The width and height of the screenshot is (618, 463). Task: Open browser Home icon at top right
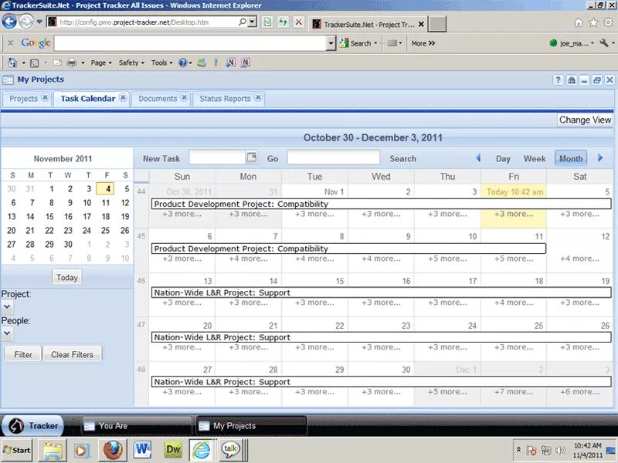(x=578, y=23)
